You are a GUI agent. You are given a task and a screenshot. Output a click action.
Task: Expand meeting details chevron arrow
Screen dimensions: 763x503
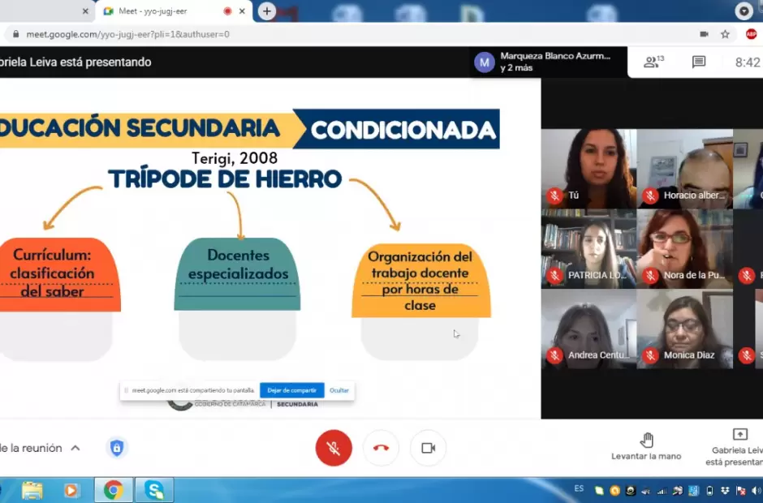pyautogui.click(x=75, y=448)
